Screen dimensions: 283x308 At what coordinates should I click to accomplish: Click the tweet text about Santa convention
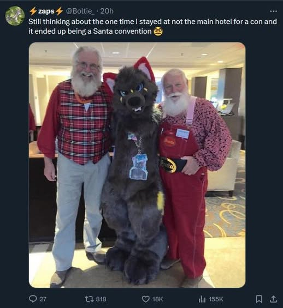tap(152, 26)
